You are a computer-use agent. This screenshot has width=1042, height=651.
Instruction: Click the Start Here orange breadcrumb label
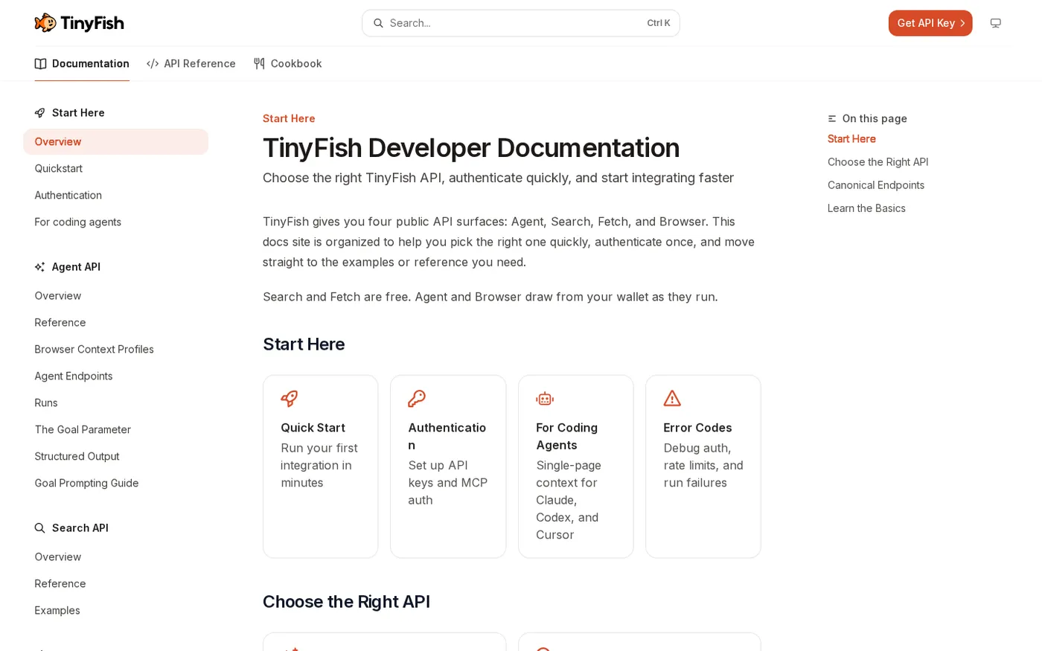point(289,119)
